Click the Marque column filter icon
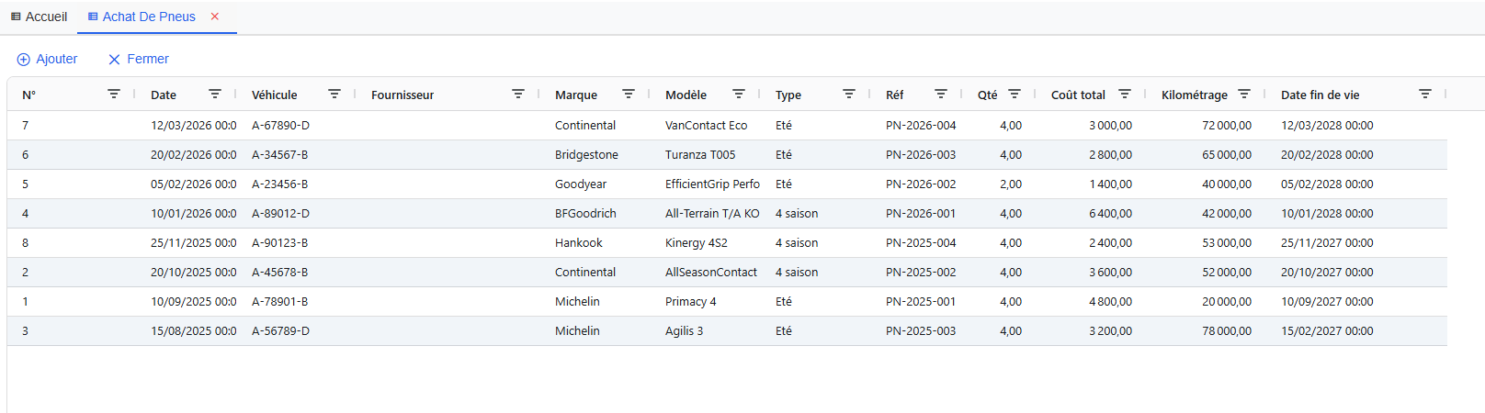Image resolution: width=1485 pixels, height=413 pixels. pos(629,95)
